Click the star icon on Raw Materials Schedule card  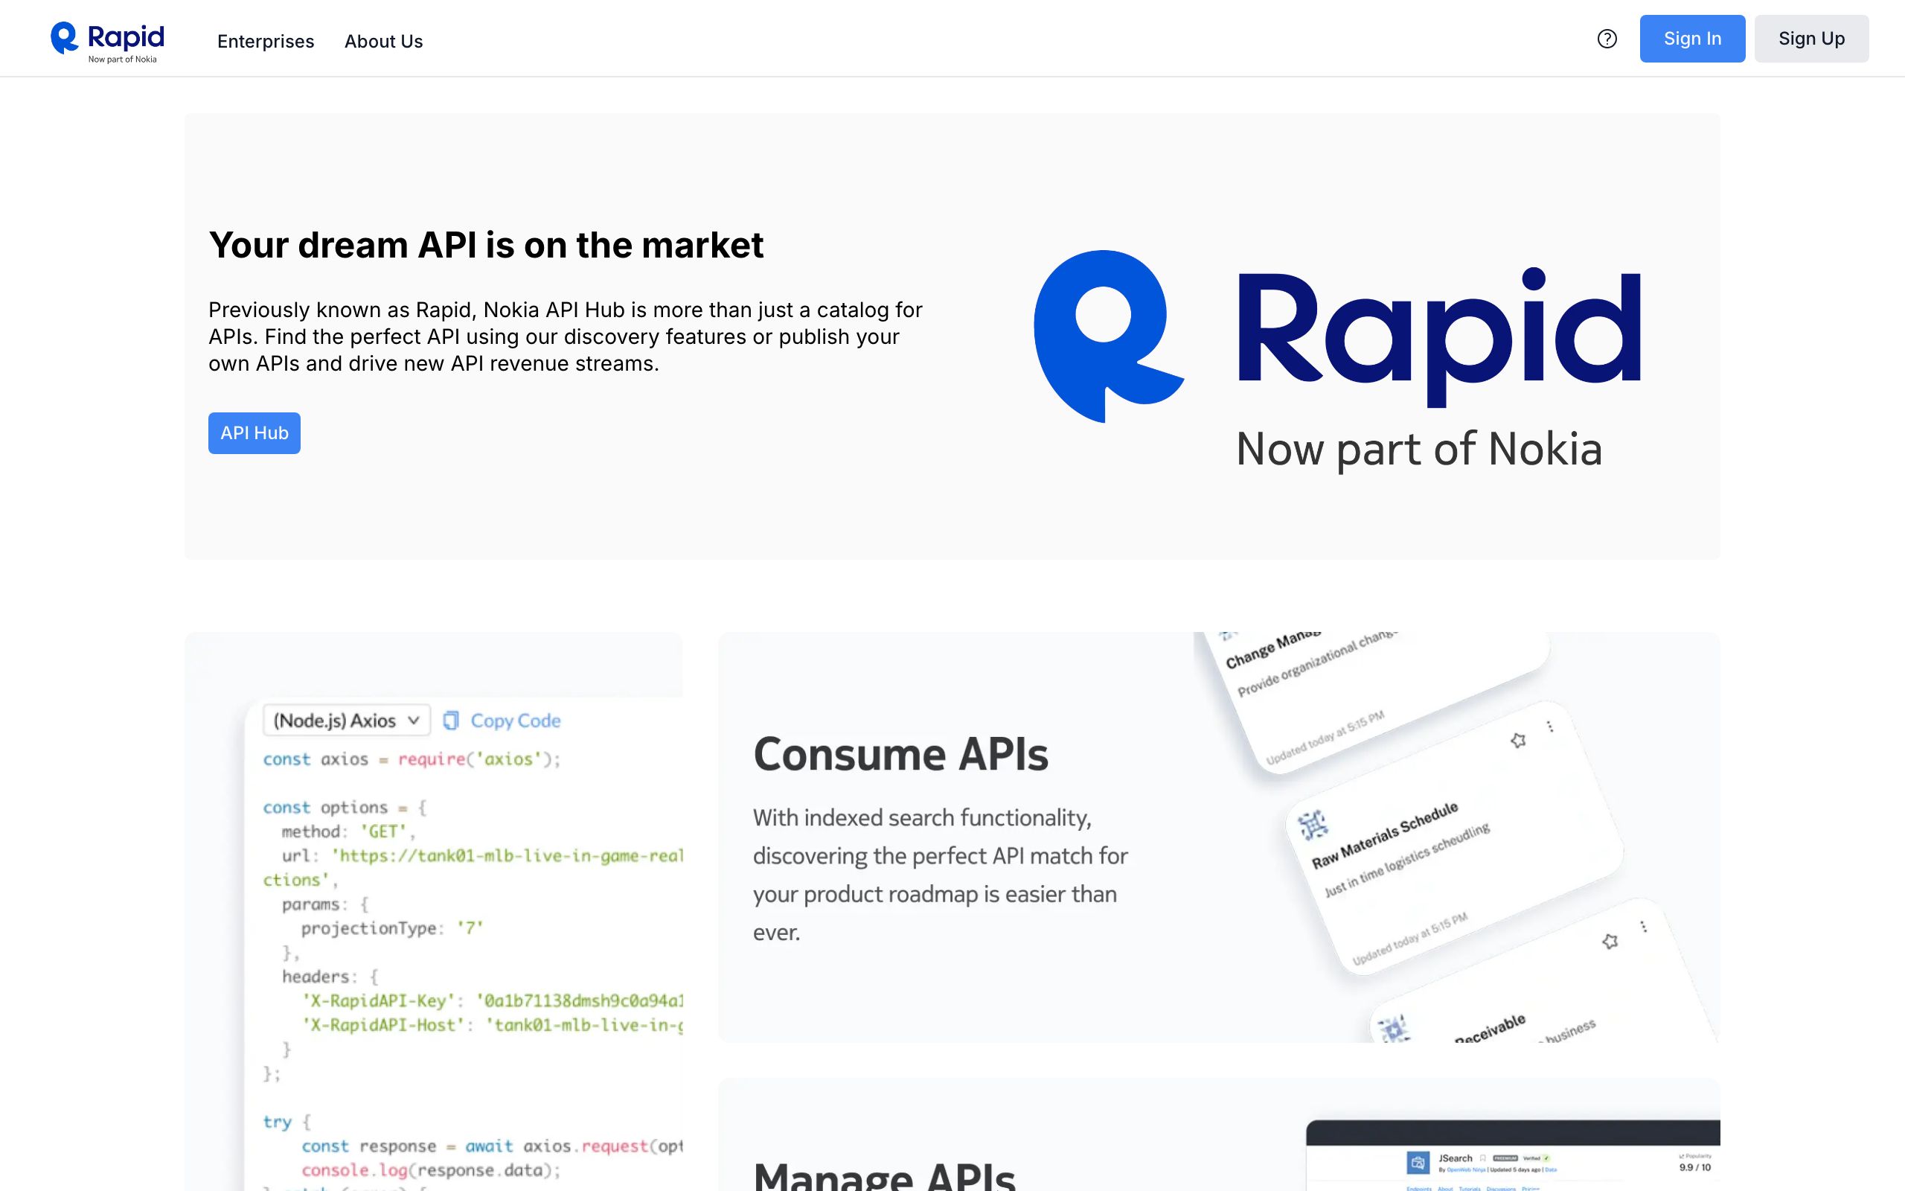point(1518,740)
